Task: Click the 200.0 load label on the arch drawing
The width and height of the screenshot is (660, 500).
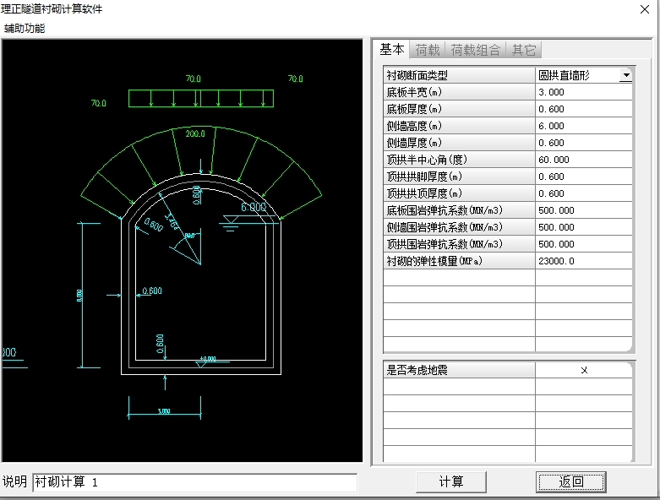Action: tap(195, 134)
